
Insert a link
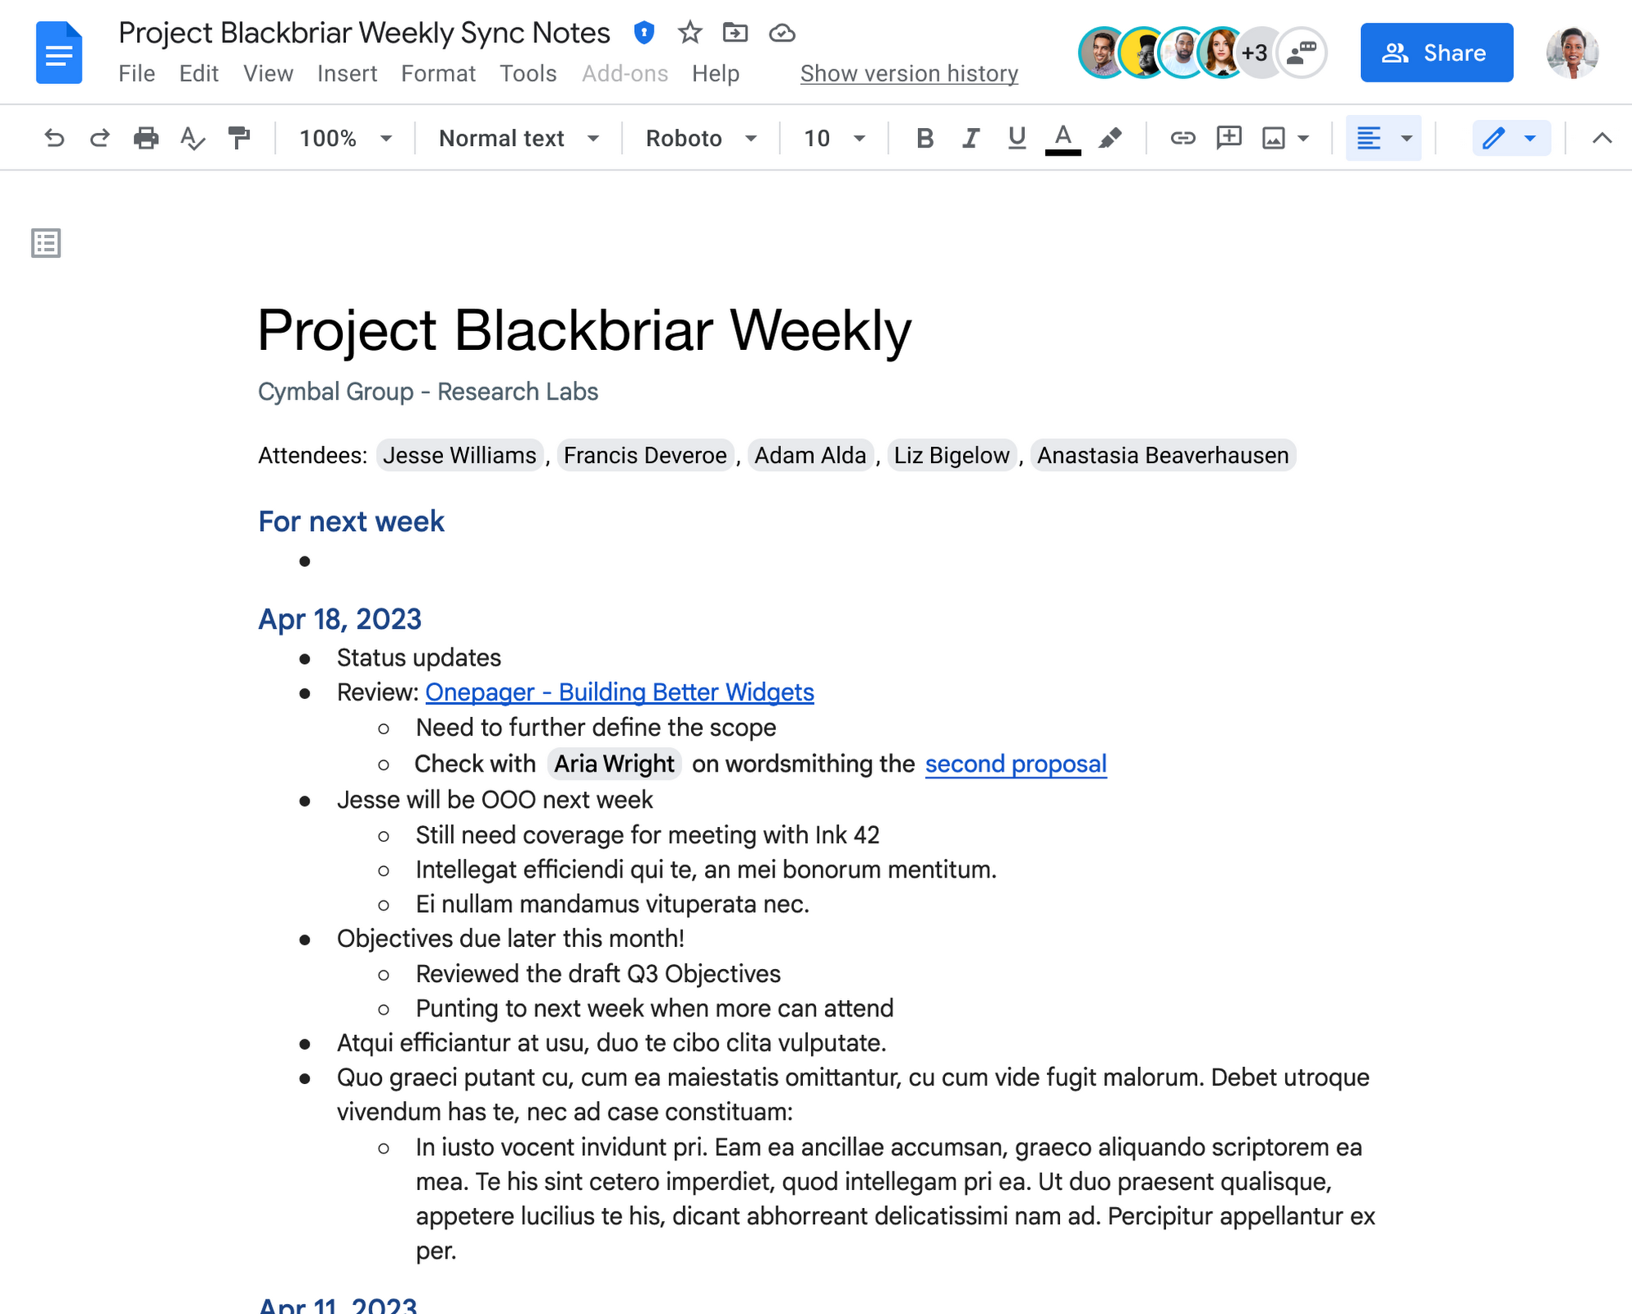pyautogui.click(x=1182, y=138)
